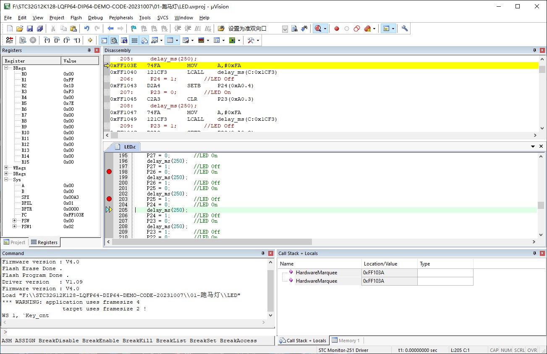Click the Insert bookmark flag icon

[x=133, y=29]
